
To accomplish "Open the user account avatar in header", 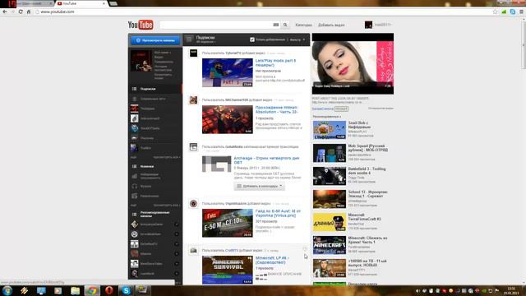I will (368, 25).
